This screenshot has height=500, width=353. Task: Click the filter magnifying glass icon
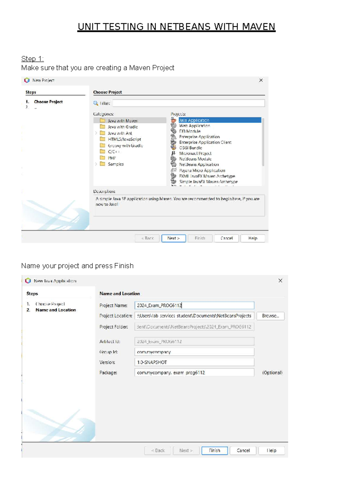point(96,103)
